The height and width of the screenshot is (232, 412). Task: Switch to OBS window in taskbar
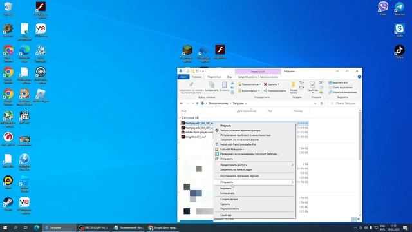pos(93,227)
